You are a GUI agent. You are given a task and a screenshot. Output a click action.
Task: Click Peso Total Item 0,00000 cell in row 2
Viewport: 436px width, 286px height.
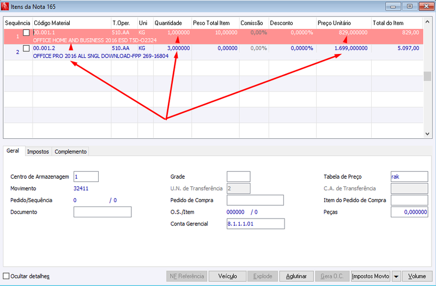point(227,48)
